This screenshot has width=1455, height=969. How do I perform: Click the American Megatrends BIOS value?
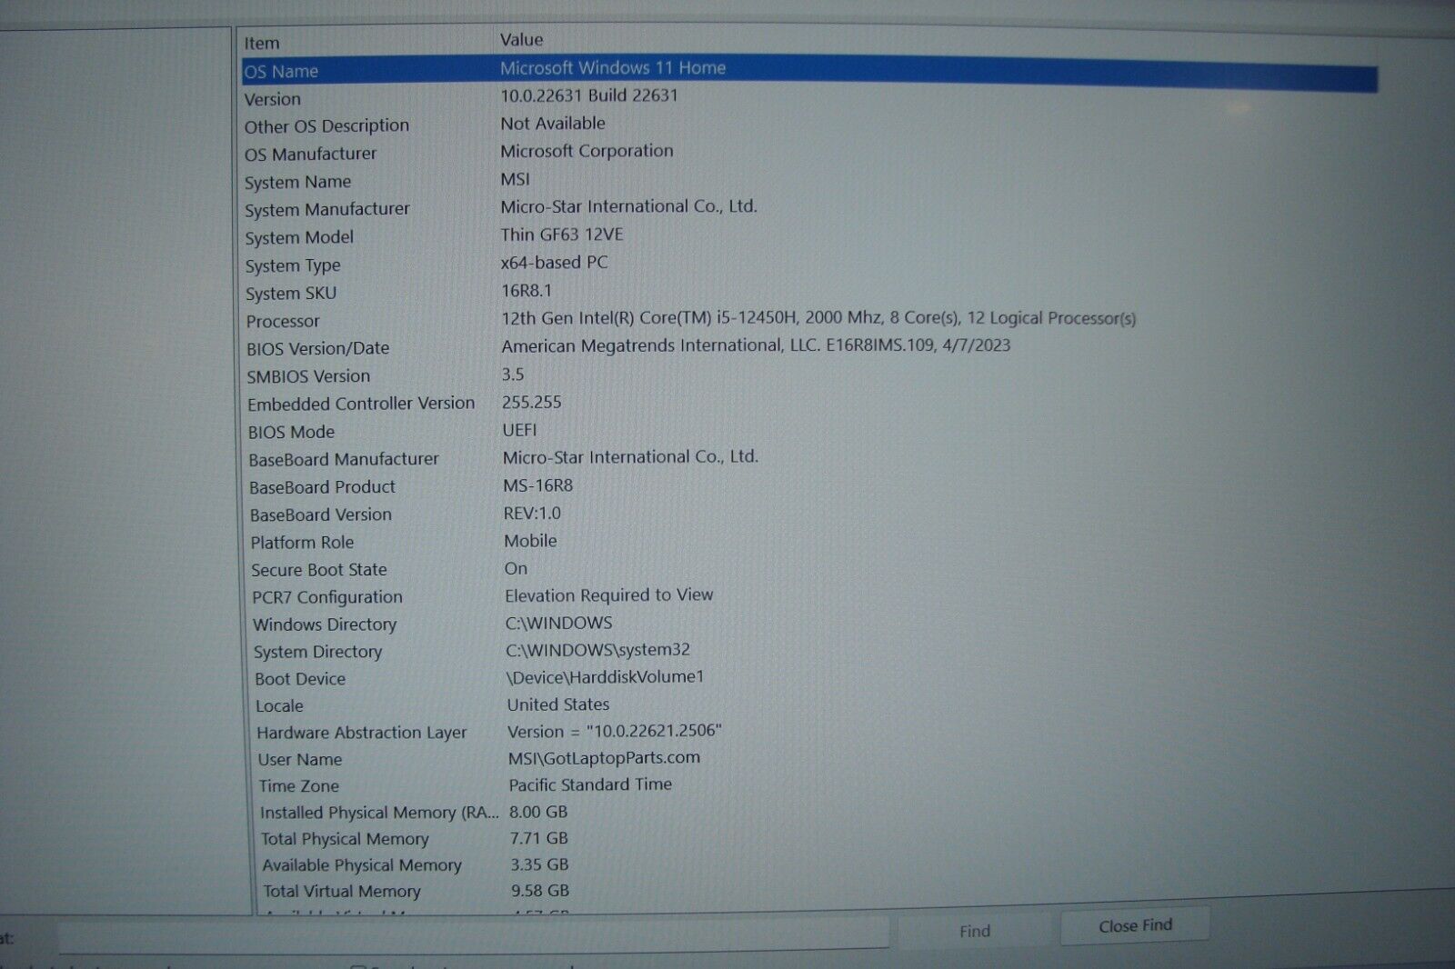pos(756,345)
